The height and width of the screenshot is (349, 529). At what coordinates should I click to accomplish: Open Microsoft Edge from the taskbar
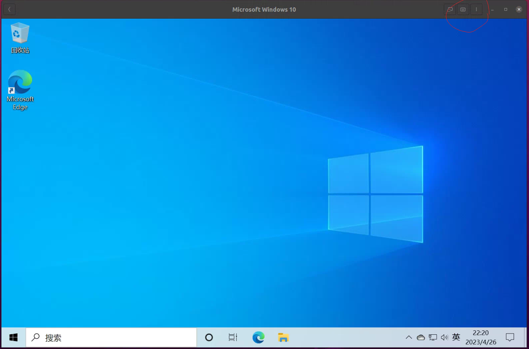click(258, 337)
